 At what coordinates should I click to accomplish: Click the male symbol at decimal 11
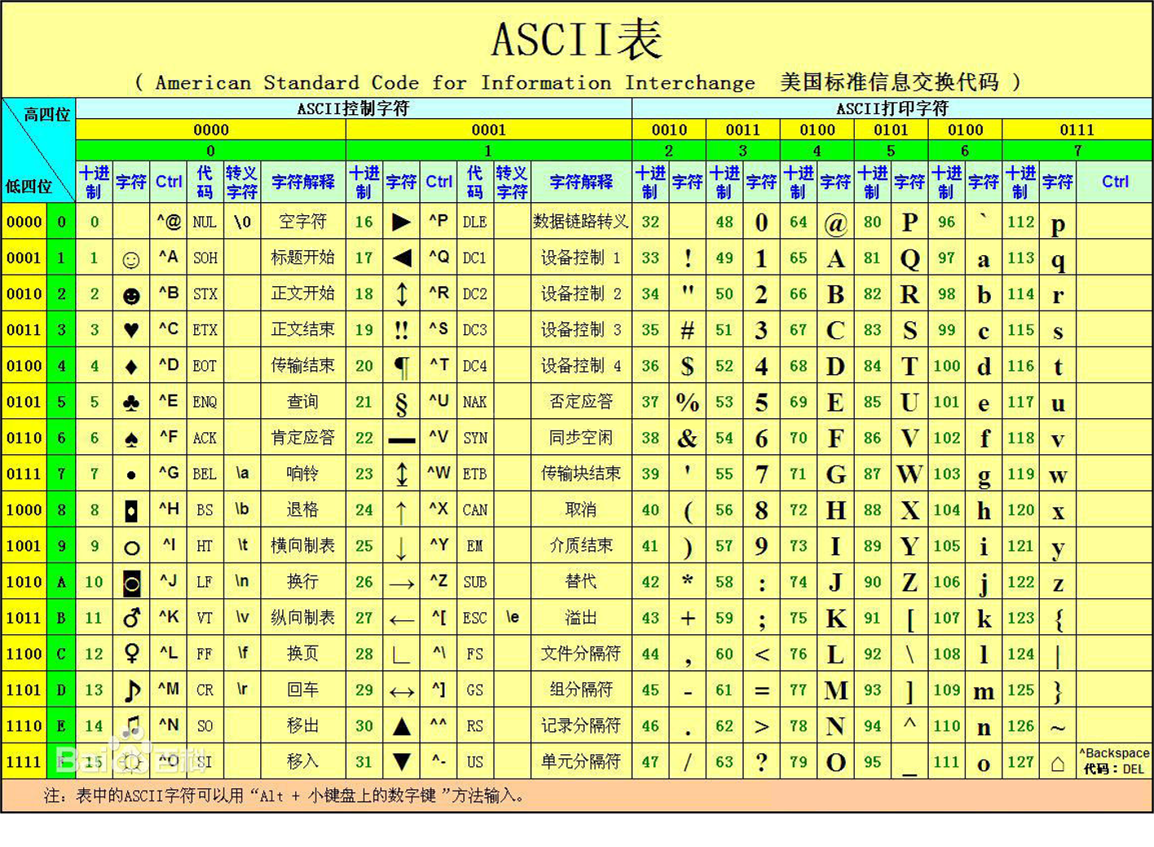pyautogui.click(x=130, y=617)
